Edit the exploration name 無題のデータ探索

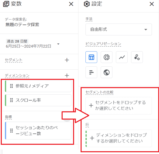[22, 25]
